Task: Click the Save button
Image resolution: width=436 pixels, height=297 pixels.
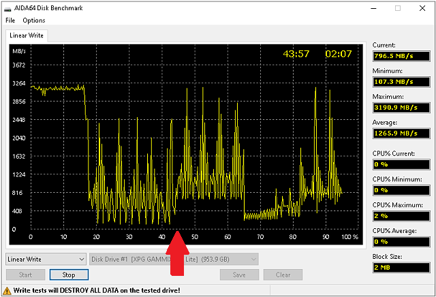Action: [x=239, y=275]
